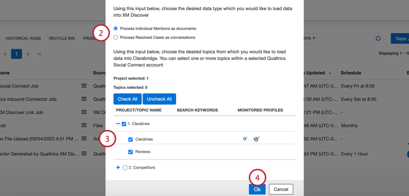Image resolution: width=409 pixels, height=196 pixels.
Task: Open menu icon for File Upload row
Action: 84,139
